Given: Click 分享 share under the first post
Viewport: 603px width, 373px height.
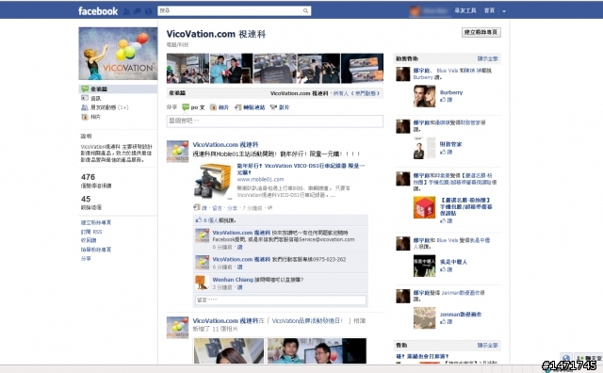Looking at the screenshot, I should pos(232,208).
